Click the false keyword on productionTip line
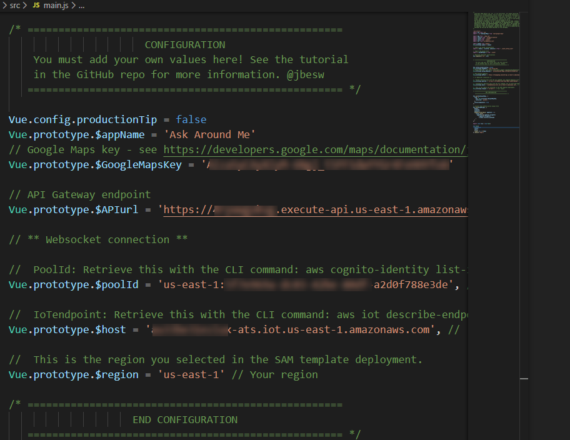Viewport: 570px width, 440px height. tap(191, 119)
